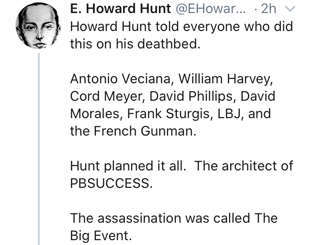Select the vertical thread connector line
The height and width of the screenshot is (245, 310).
click(x=39, y=149)
